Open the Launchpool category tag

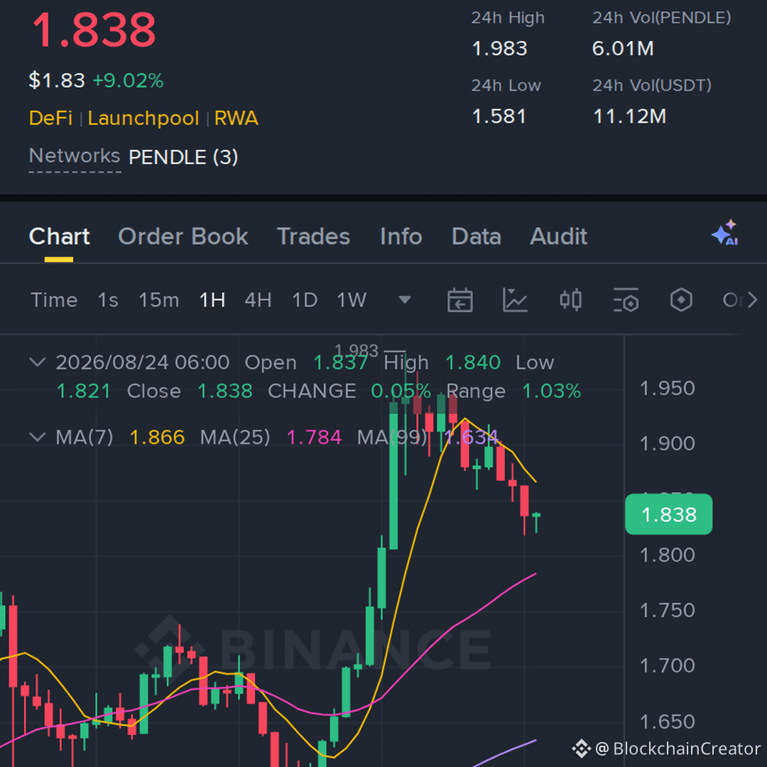143,119
